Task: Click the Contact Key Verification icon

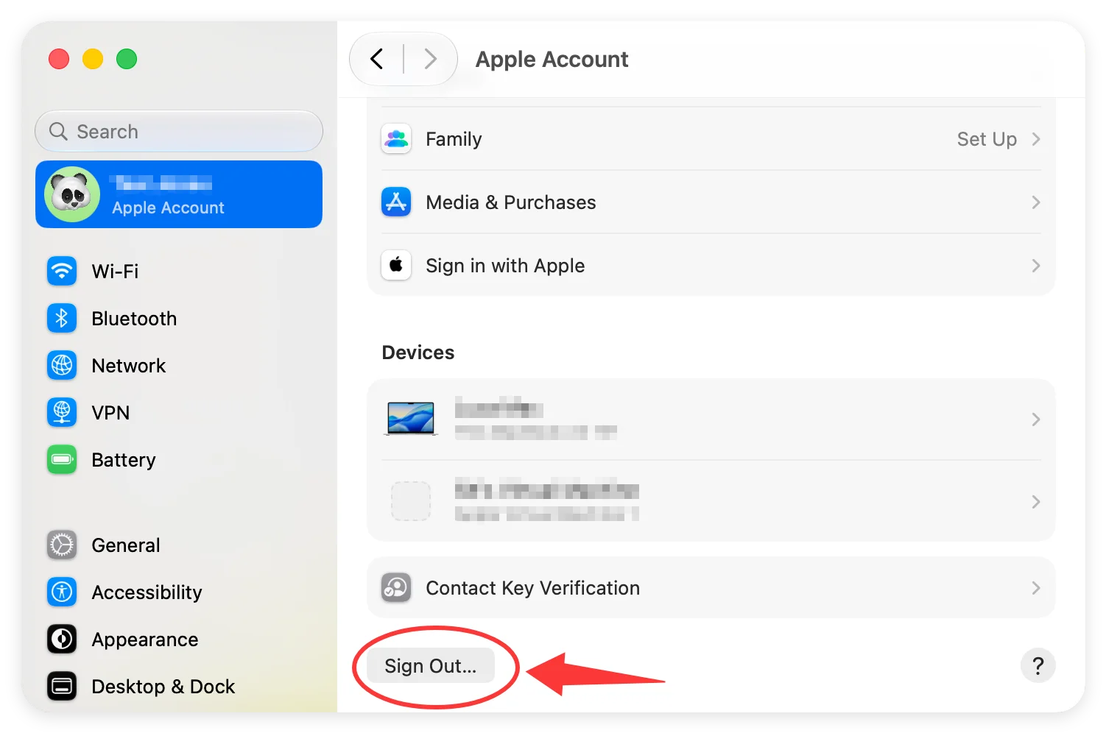Action: click(396, 587)
